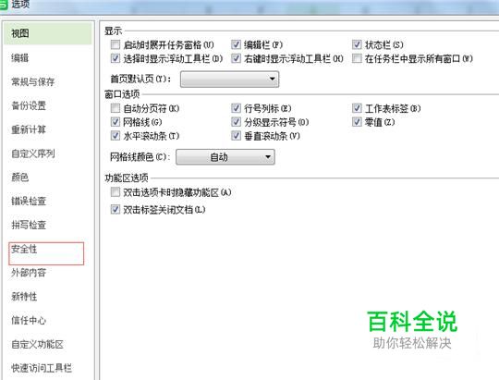Open the 网格线颜色 dropdown set to 自动
The width and height of the screenshot is (499, 380).
point(225,156)
